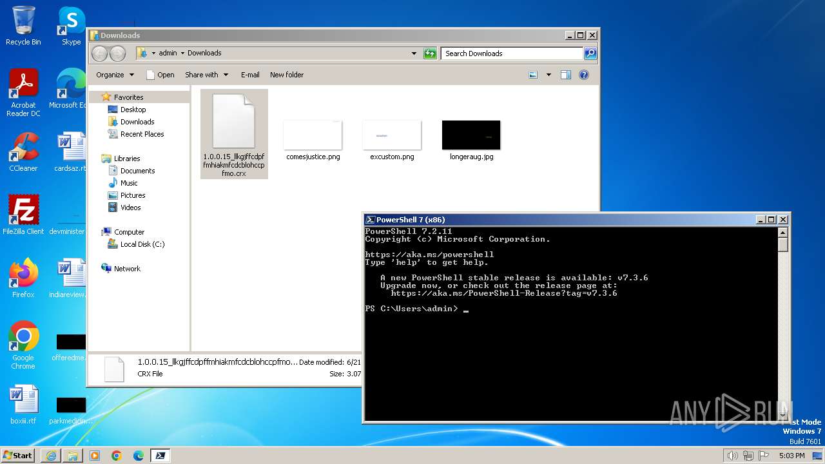825x464 pixels.
Task: Open the Share with dropdown
Action: tap(206, 75)
